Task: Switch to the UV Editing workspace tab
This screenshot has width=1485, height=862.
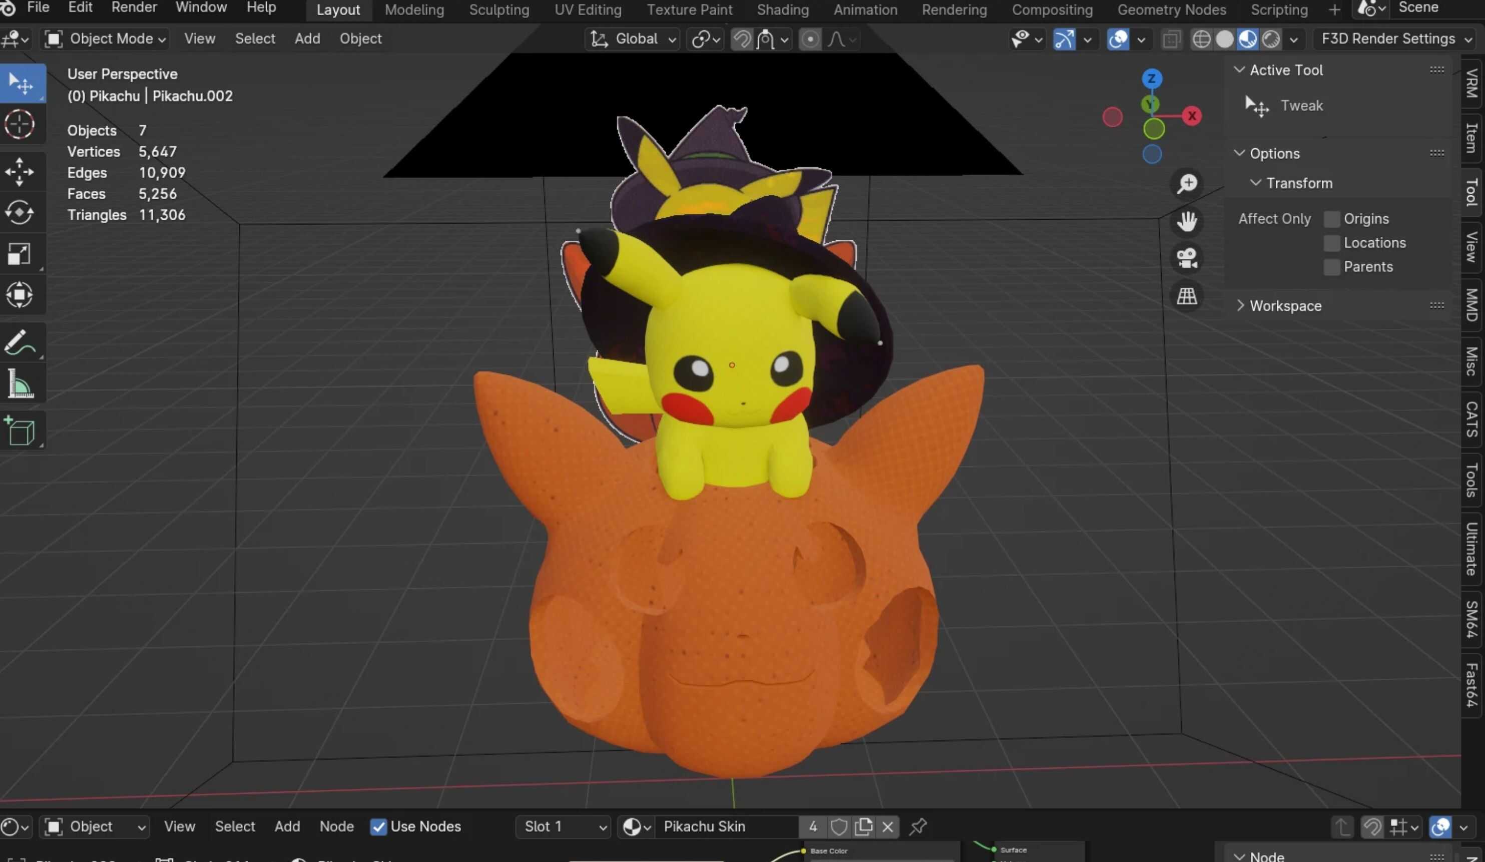Action: point(588,10)
